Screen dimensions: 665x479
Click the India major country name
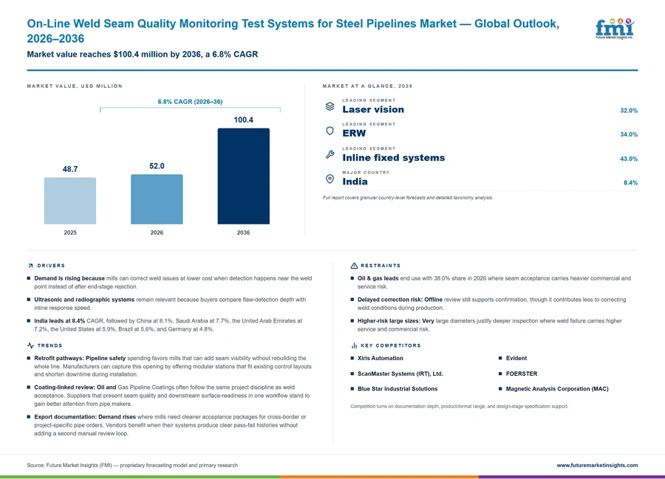pyautogui.click(x=355, y=182)
